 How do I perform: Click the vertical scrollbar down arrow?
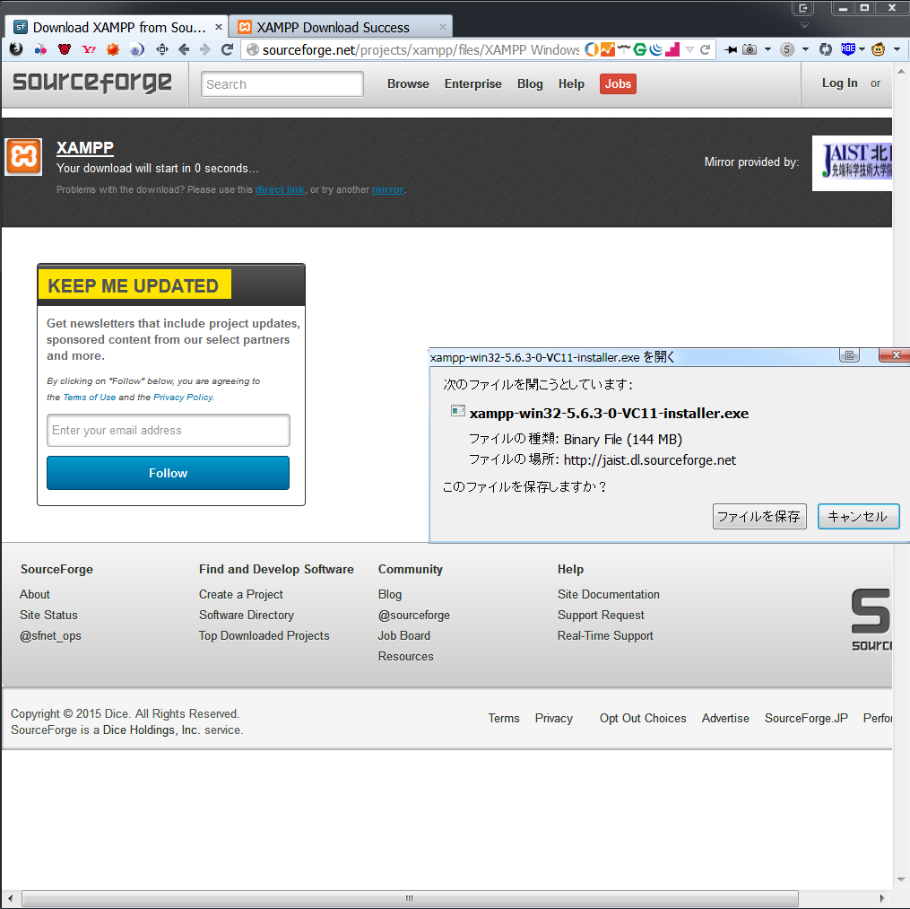point(901,879)
